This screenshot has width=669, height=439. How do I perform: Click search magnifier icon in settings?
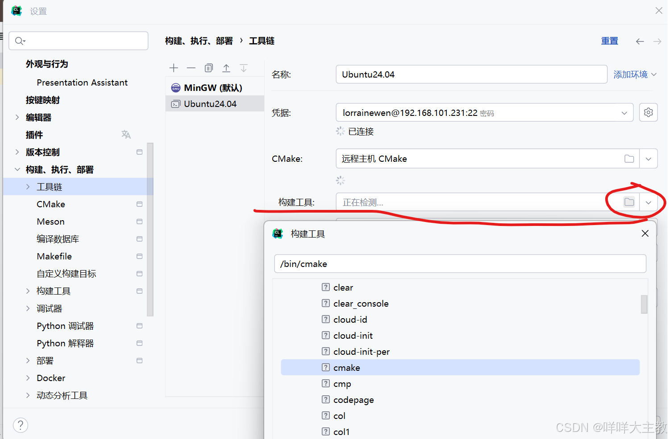[20, 41]
